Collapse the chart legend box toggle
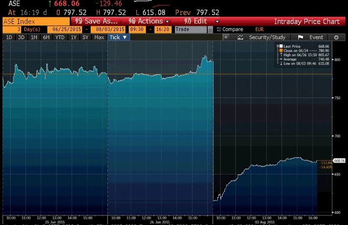The height and width of the screenshot is (225, 348). pyautogui.click(x=278, y=46)
